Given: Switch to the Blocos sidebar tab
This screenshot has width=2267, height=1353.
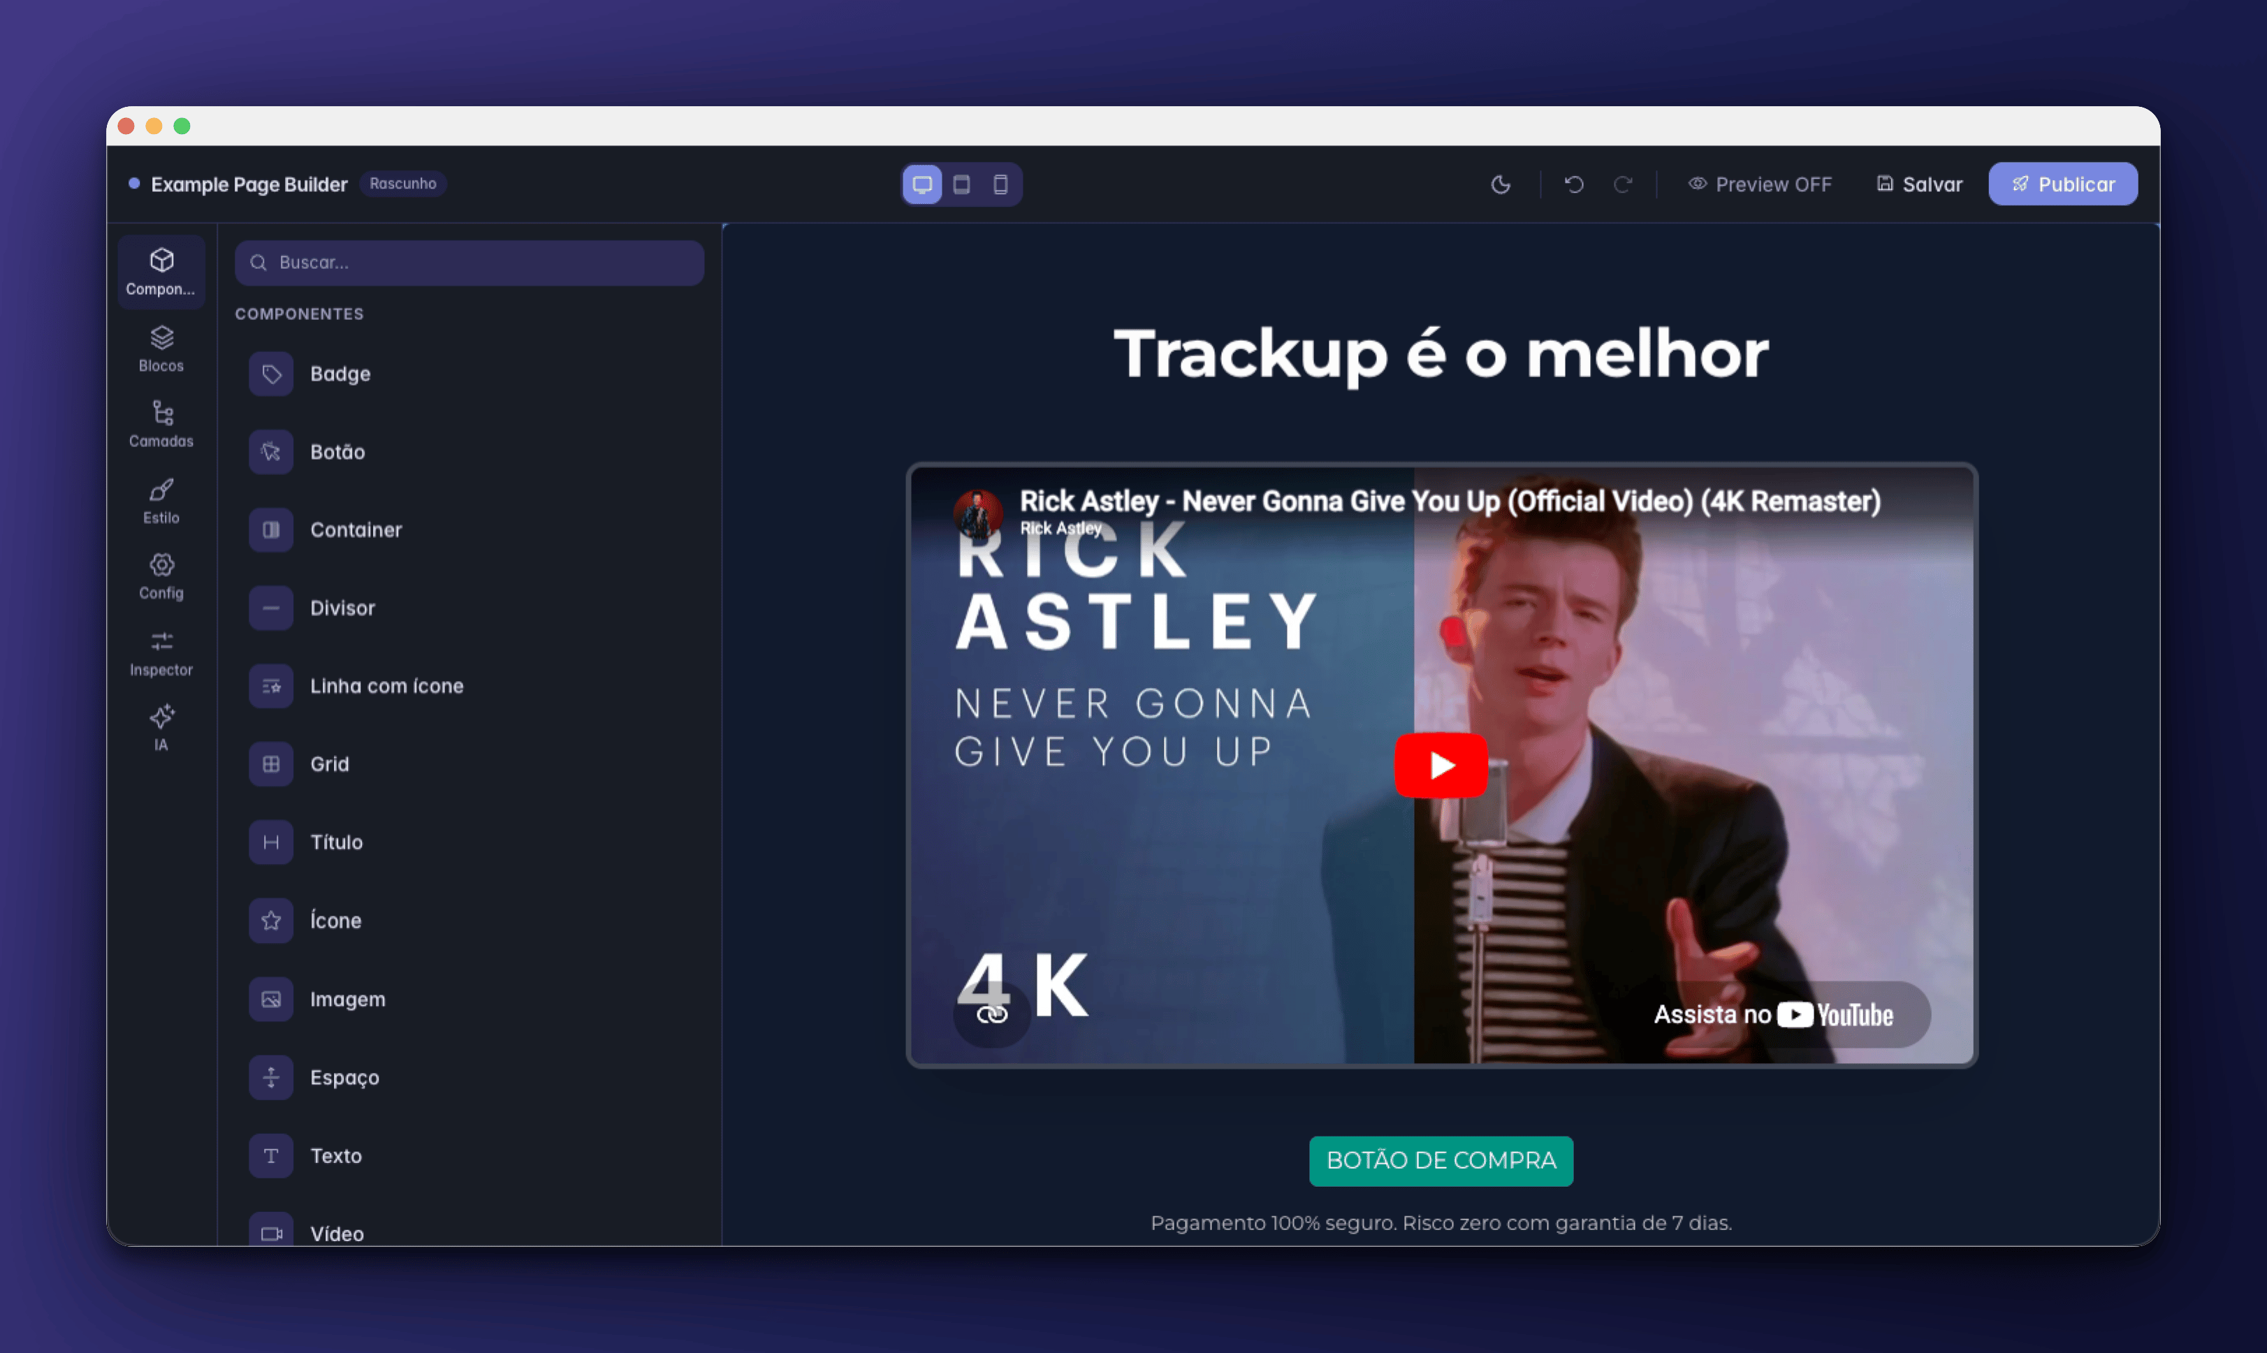Looking at the screenshot, I should point(161,349).
